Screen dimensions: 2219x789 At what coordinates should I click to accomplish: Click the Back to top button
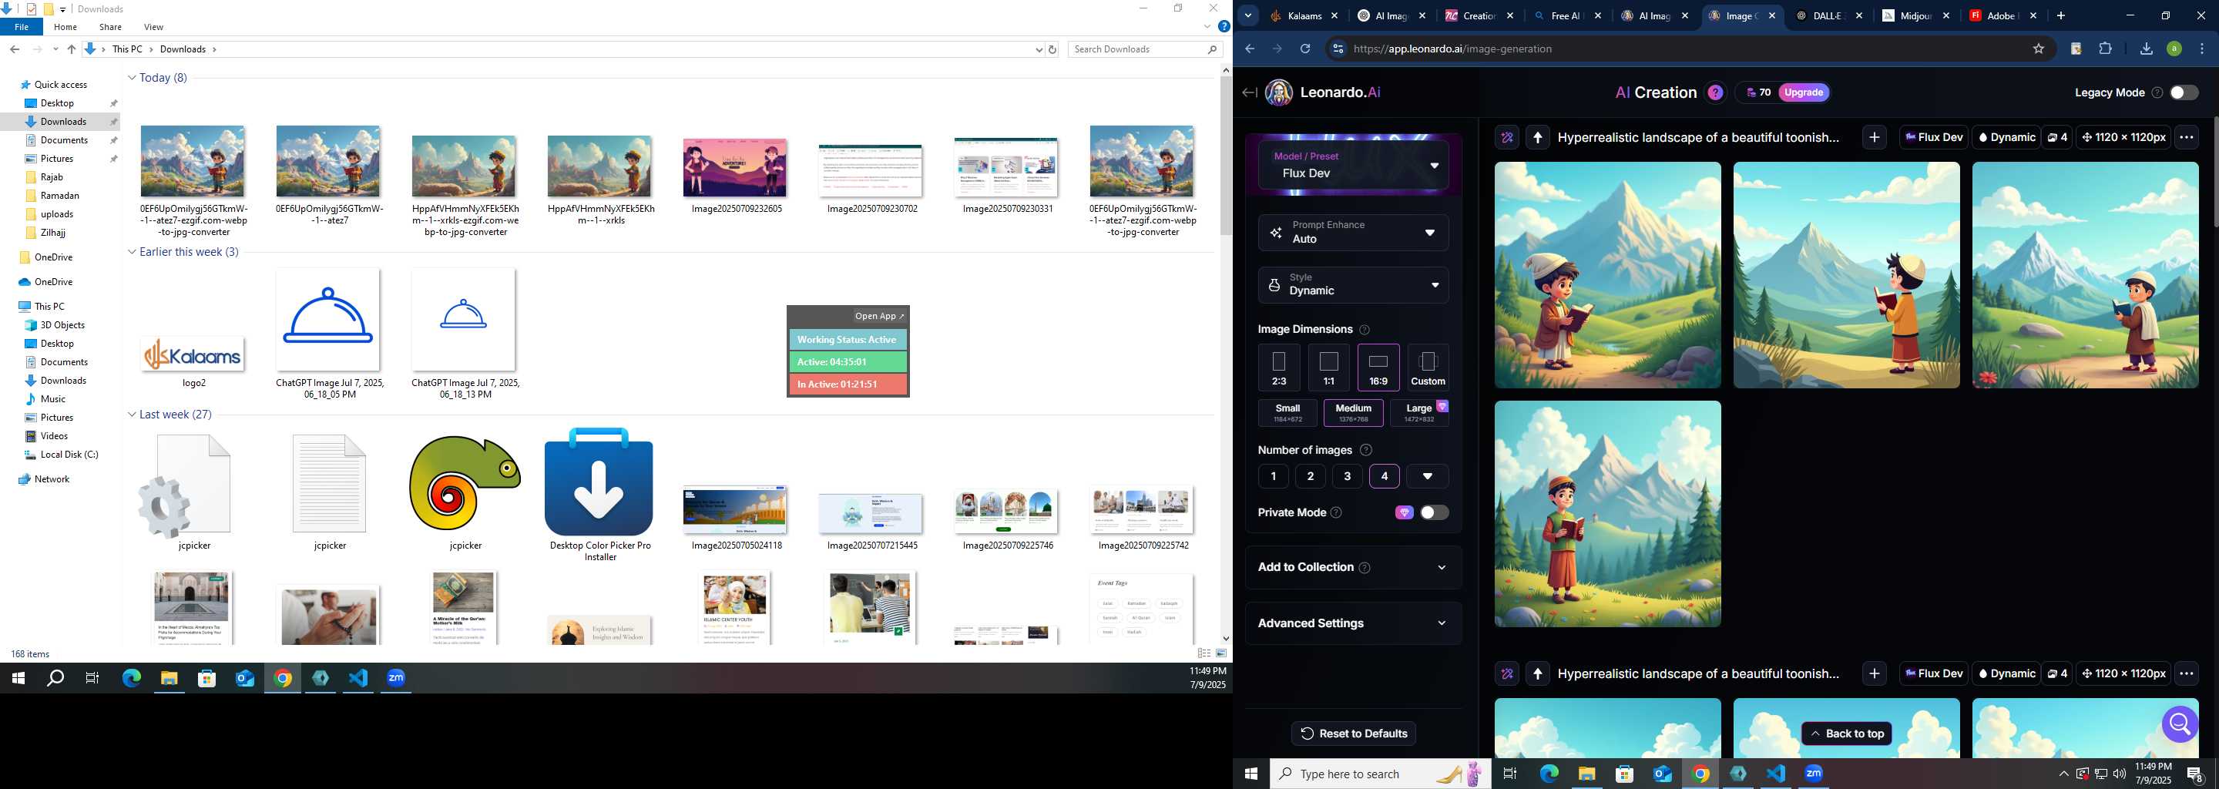(1847, 734)
